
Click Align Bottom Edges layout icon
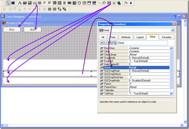(20, 9)
